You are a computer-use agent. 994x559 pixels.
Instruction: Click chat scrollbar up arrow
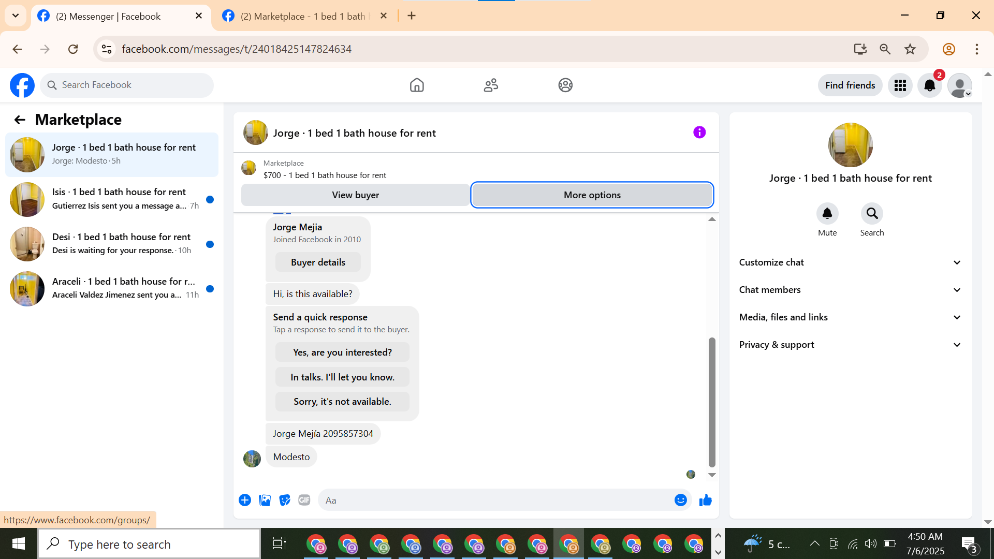pos(712,219)
